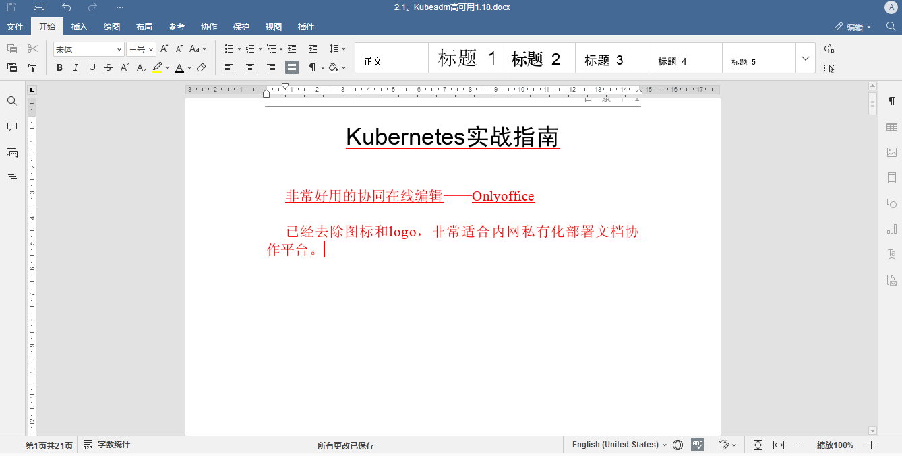Open the 编辑 mode button
Viewport: 902px width, 456px height.
pyautogui.click(x=853, y=27)
